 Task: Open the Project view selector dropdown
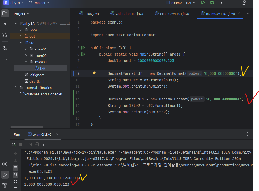21,14
